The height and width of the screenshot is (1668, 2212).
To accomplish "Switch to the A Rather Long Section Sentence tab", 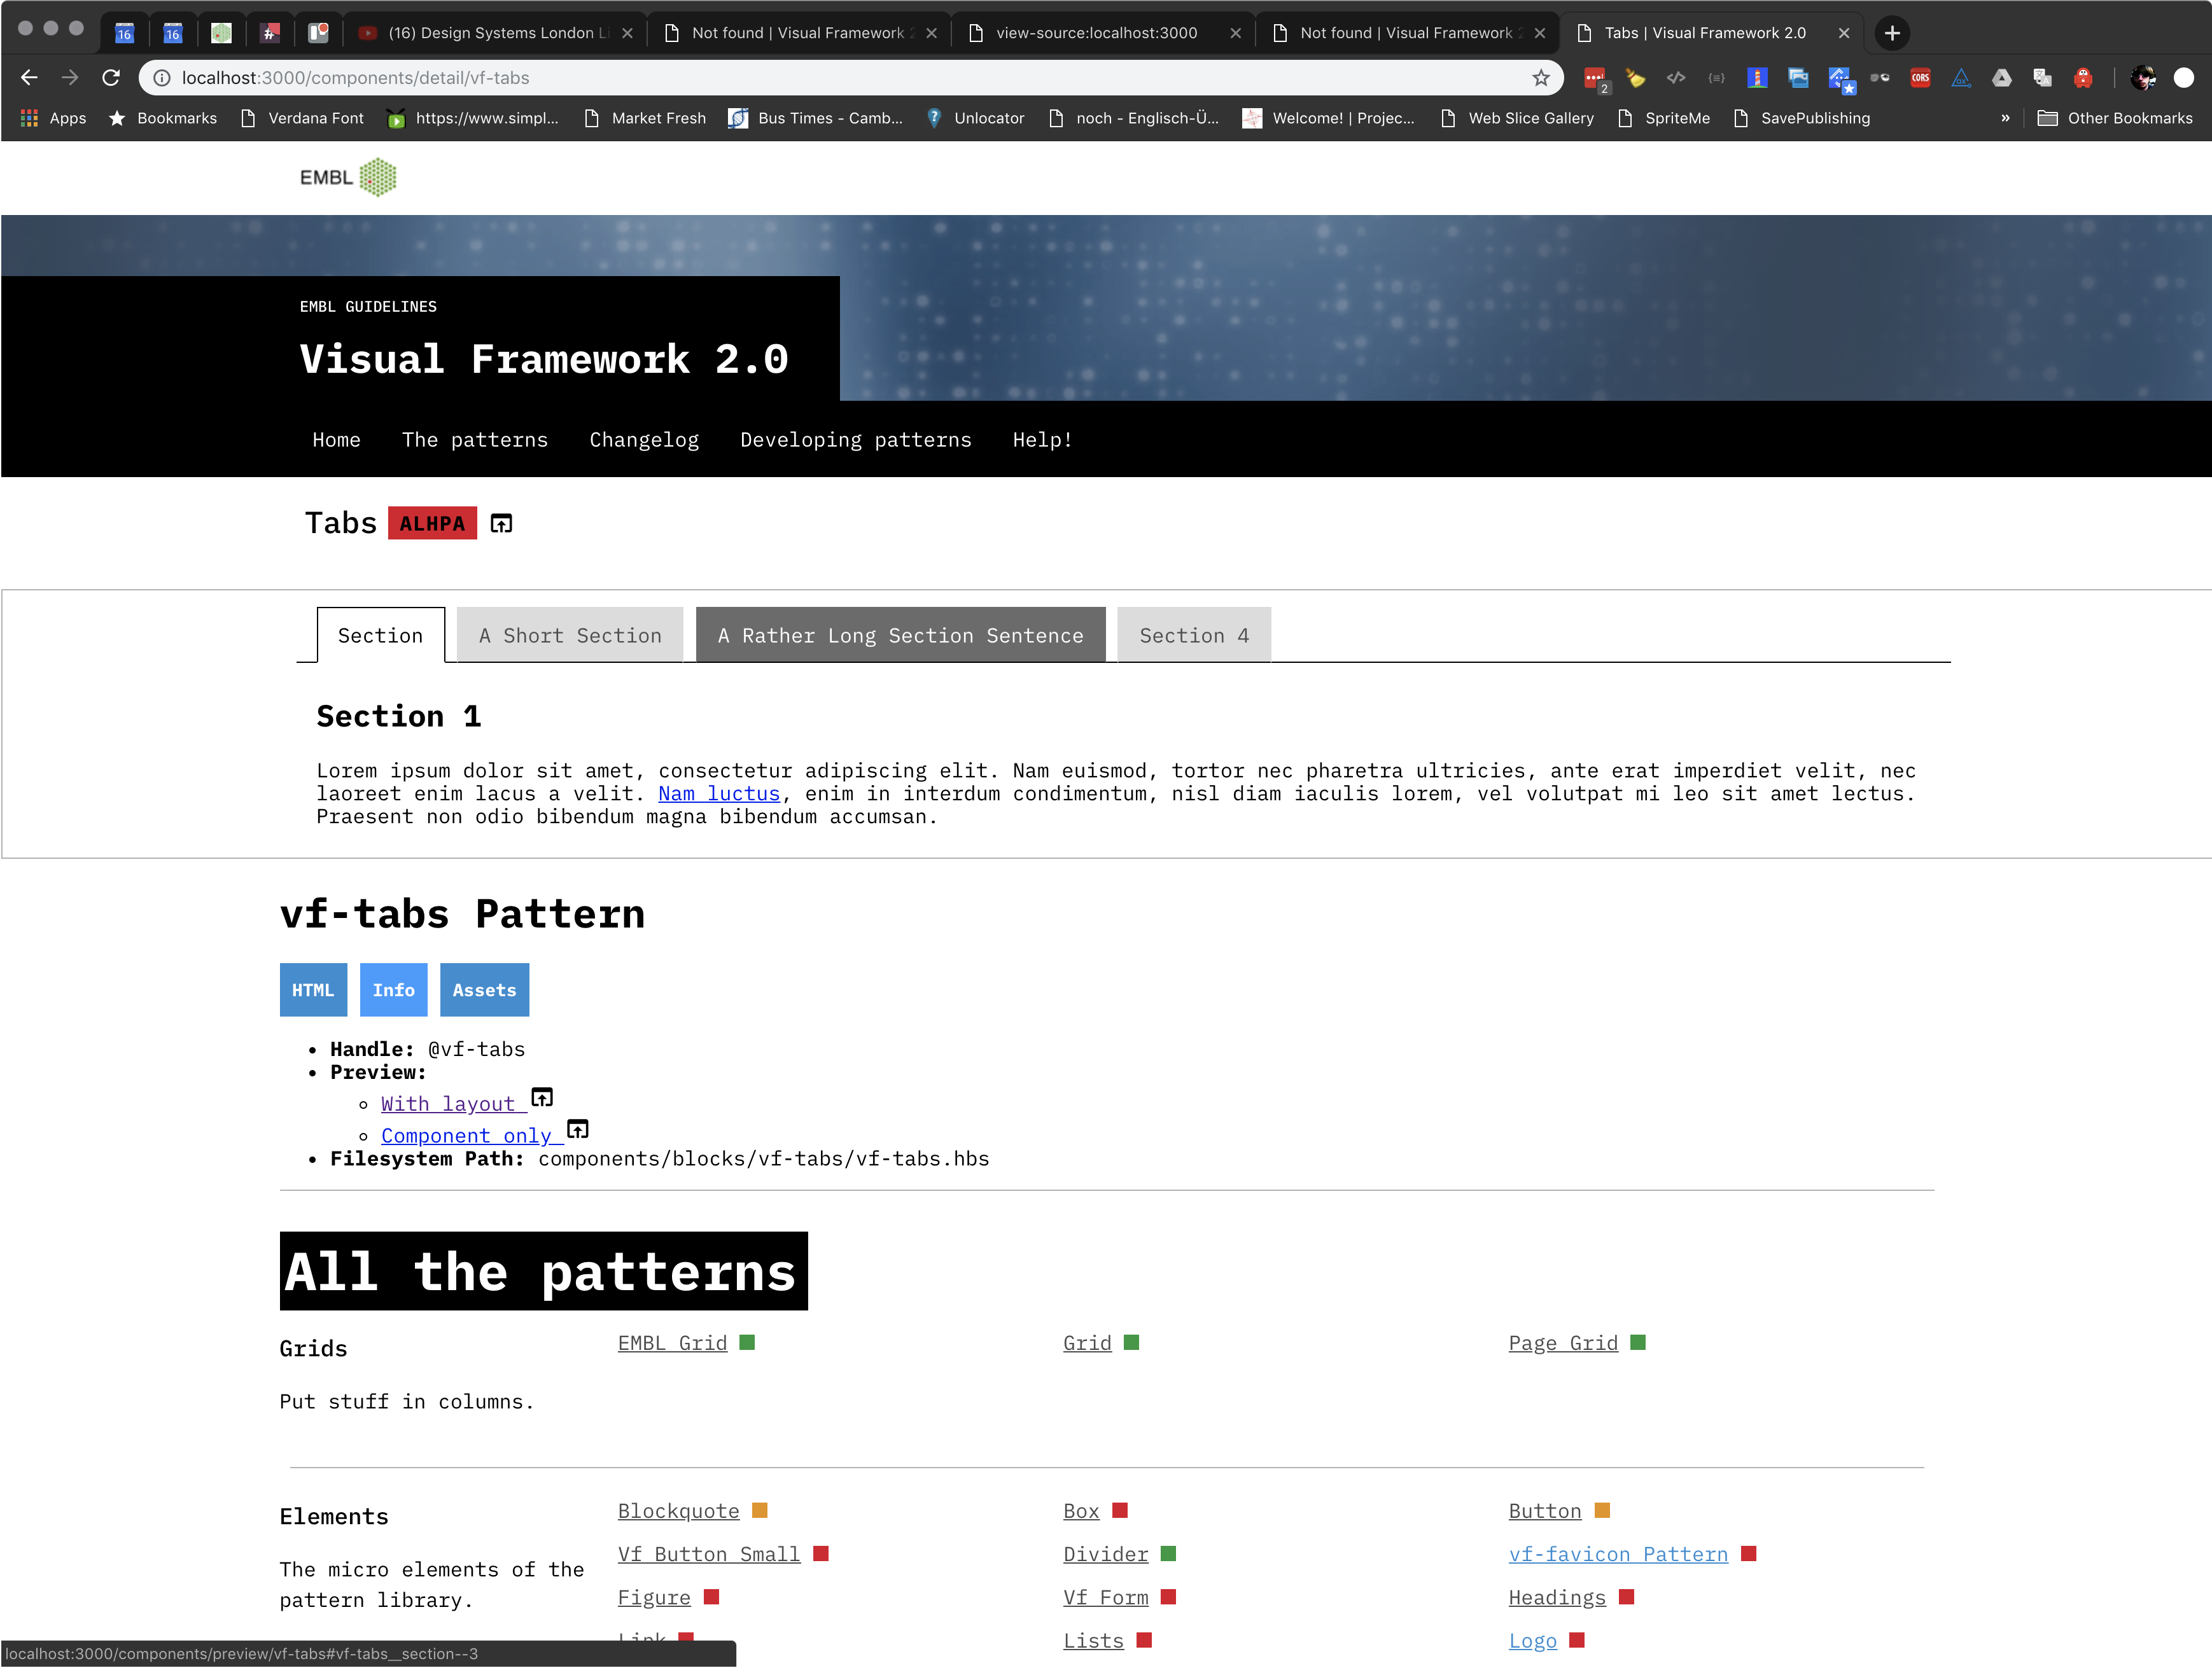I will point(899,635).
